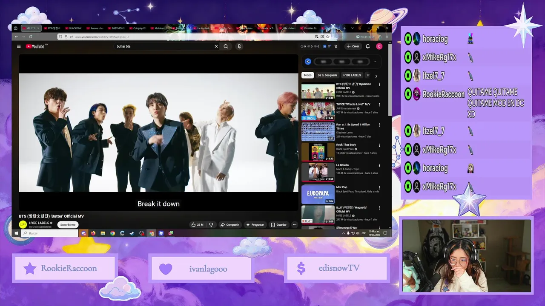Select the 'De tu búsqueda' filter chip

pos(327,75)
